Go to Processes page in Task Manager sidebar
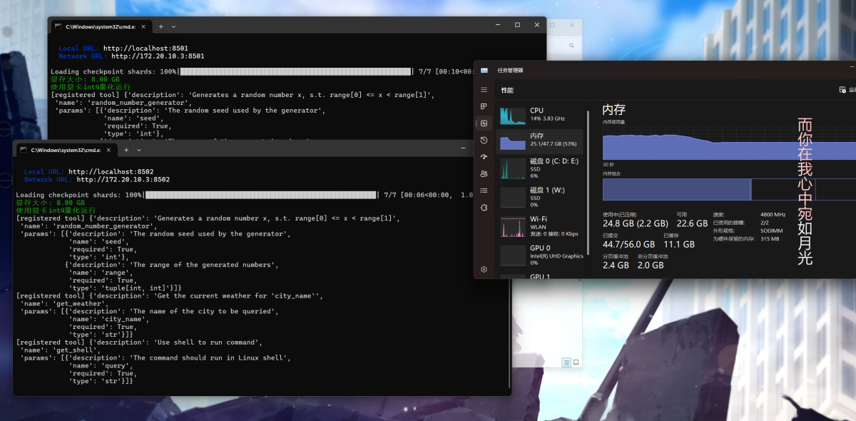Screen dimensions: 856x421 click(484, 107)
